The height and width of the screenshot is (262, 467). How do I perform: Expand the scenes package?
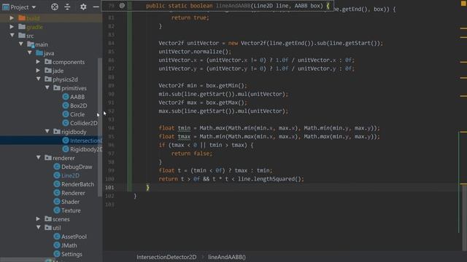coord(38,219)
